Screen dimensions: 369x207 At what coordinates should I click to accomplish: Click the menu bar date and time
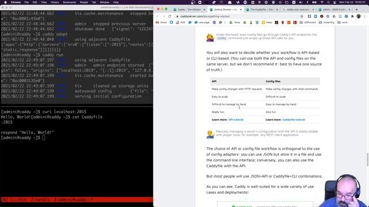(x=352, y=2)
